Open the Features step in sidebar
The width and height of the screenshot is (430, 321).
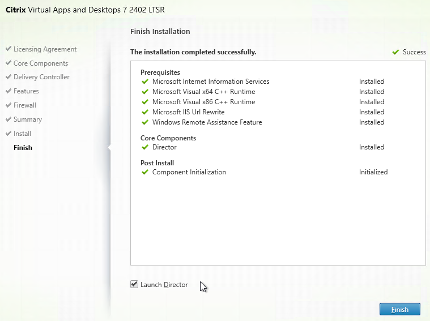click(x=26, y=91)
